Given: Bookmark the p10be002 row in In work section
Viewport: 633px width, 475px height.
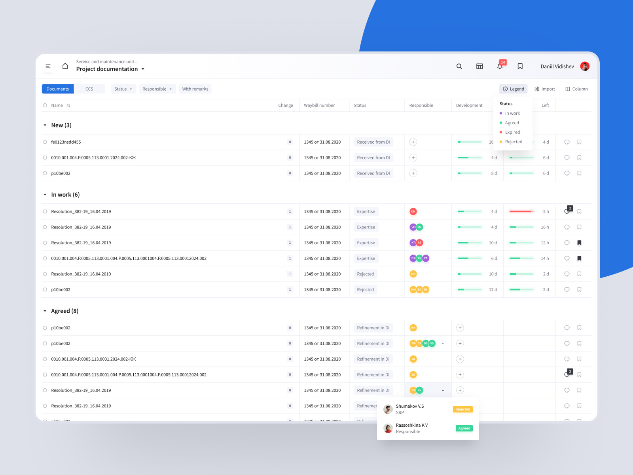Looking at the screenshot, I should [x=579, y=289].
